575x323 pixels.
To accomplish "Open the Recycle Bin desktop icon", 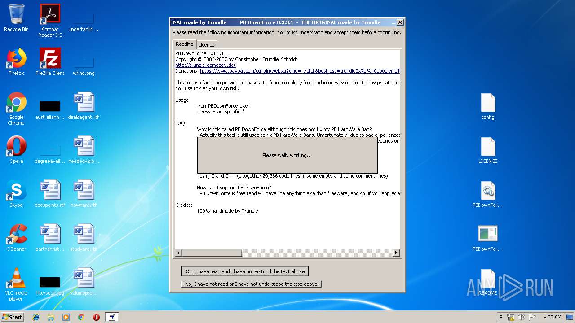I will [x=16, y=18].
